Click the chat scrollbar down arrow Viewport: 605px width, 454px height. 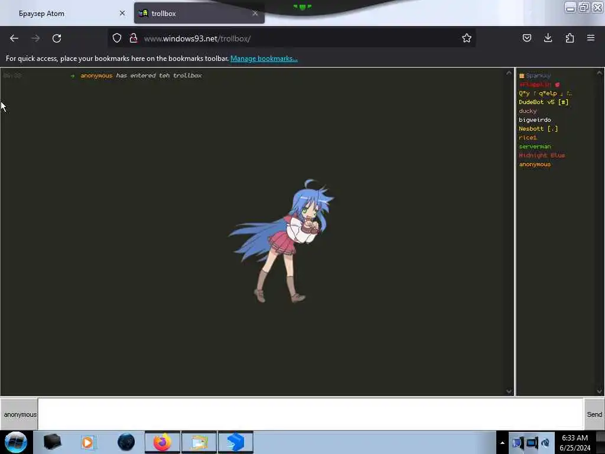point(509,391)
